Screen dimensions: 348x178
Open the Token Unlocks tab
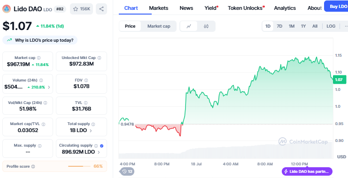pos(246,8)
